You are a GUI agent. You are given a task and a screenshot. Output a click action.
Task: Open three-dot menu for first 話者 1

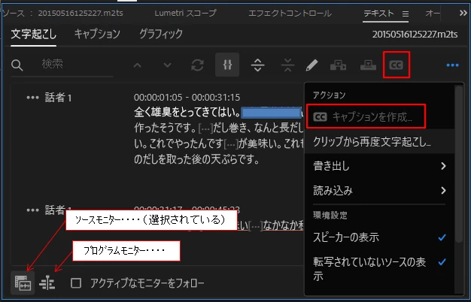32,98
